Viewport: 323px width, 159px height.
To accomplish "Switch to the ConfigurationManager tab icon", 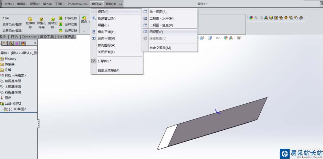I will coord(11,43).
